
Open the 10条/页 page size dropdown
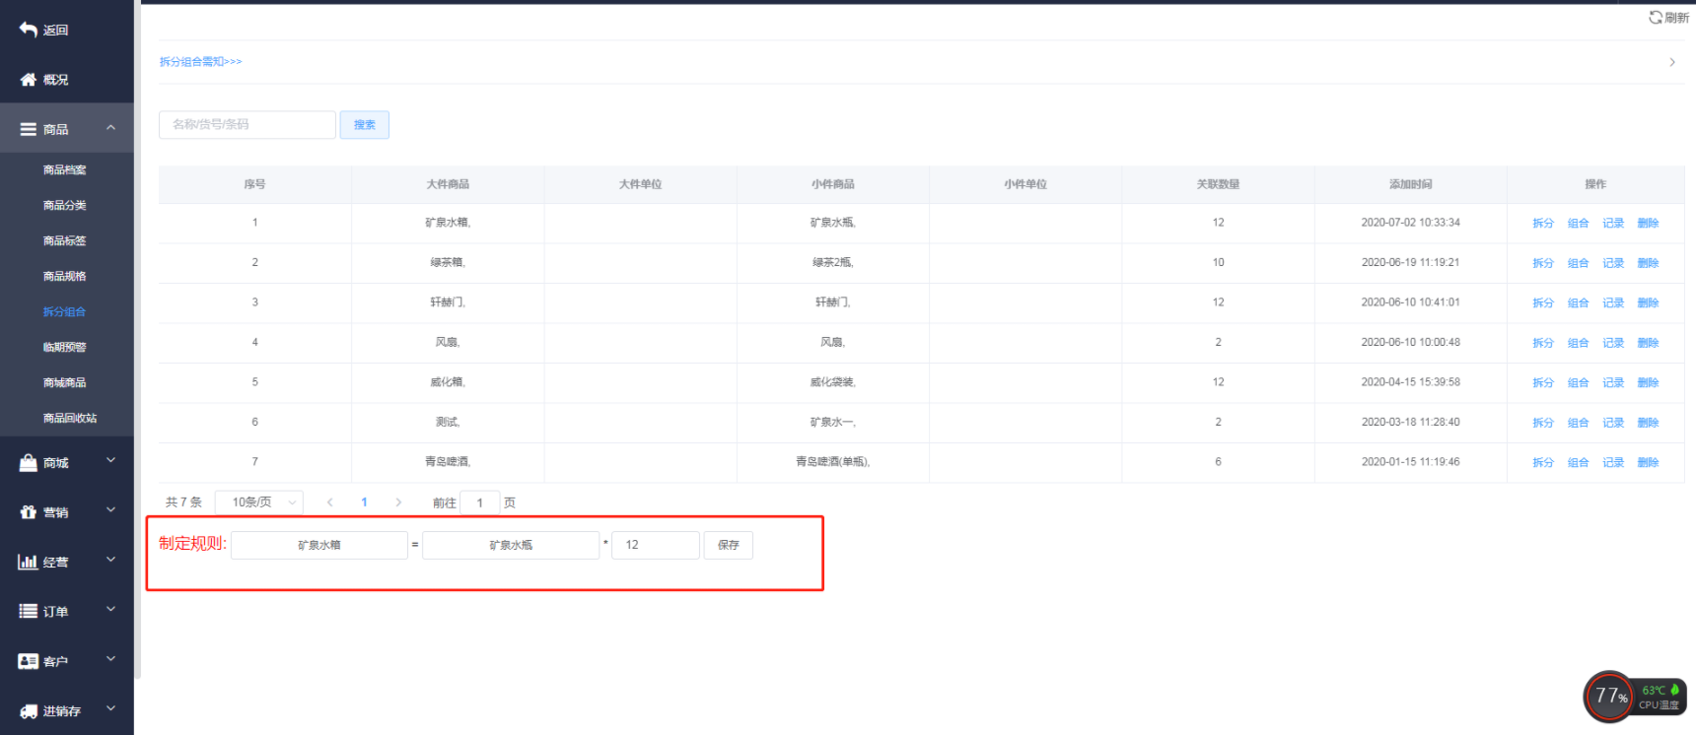click(x=259, y=502)
